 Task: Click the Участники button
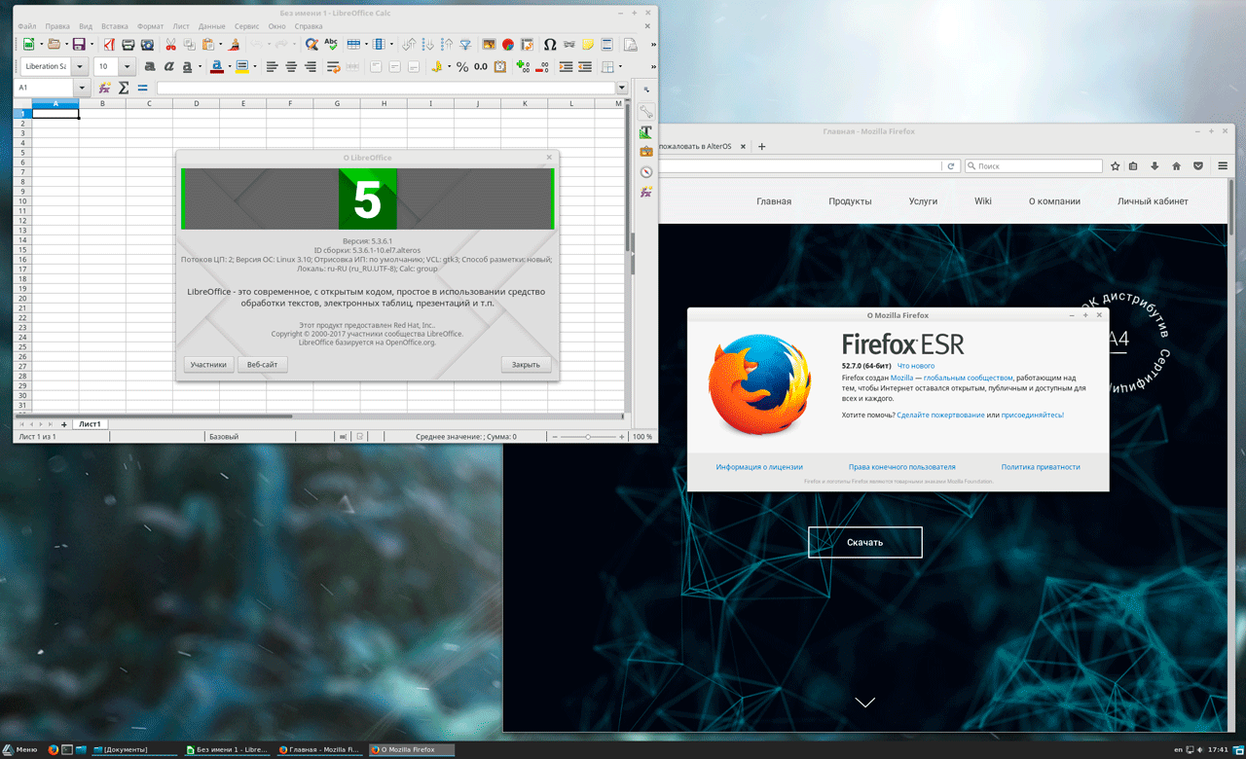209,365
